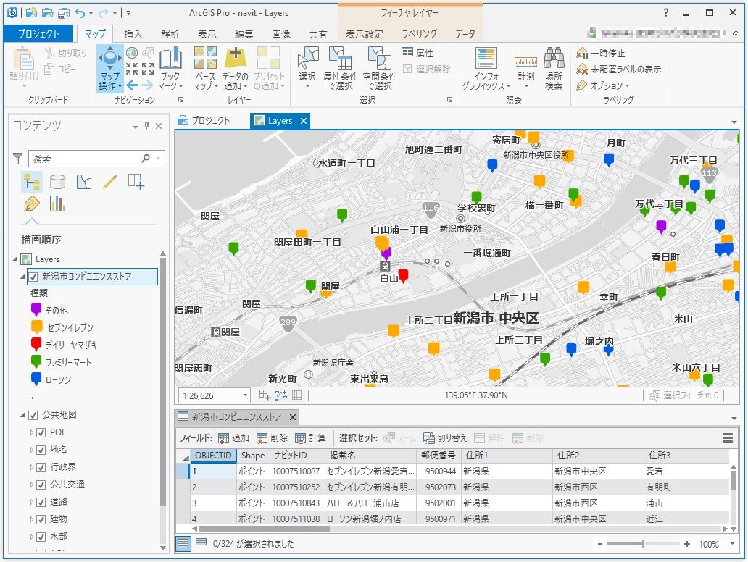Open the map scale 1:26,626 dropdown
This screenshot has width=748, height=562.
point(245,395)
